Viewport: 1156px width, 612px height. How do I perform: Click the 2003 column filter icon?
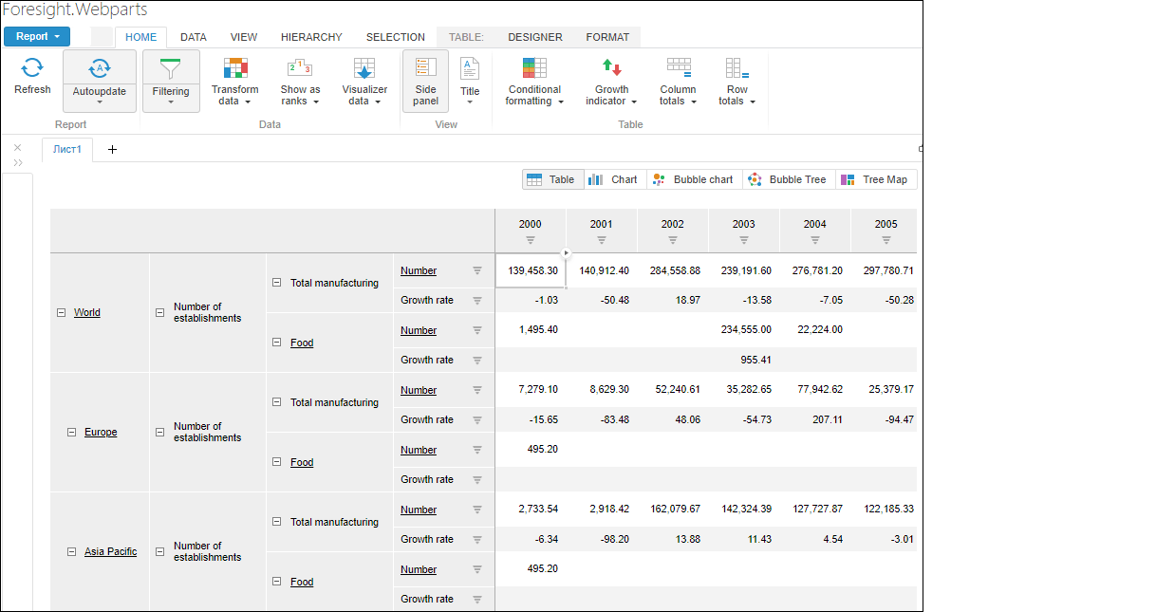pos(743,240)
